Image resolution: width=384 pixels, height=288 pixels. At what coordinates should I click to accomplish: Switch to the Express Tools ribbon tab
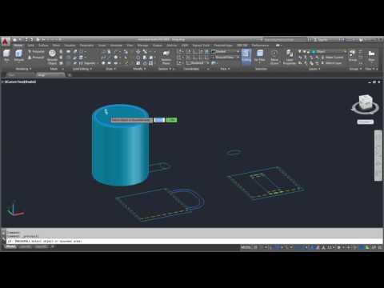click(201, 46)
